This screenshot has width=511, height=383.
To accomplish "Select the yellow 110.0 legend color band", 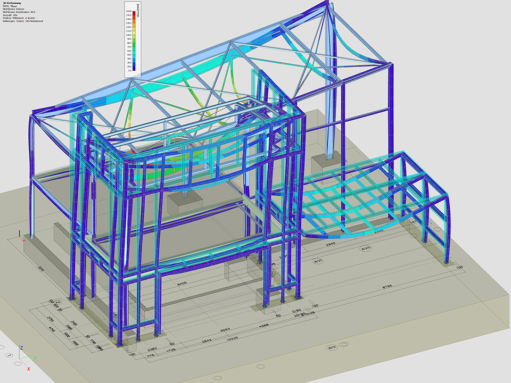I will 134,31.
